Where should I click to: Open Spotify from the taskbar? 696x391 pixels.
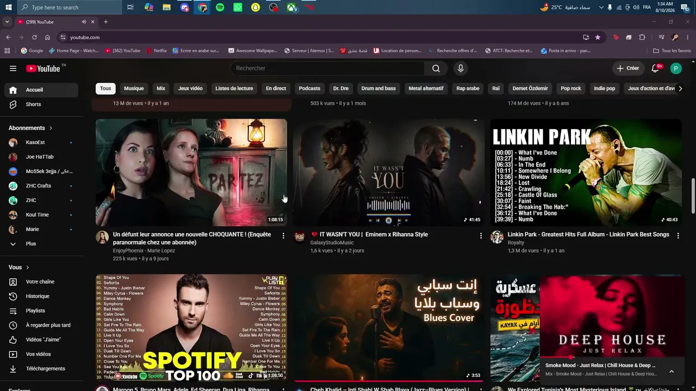[x=220, y=7]
